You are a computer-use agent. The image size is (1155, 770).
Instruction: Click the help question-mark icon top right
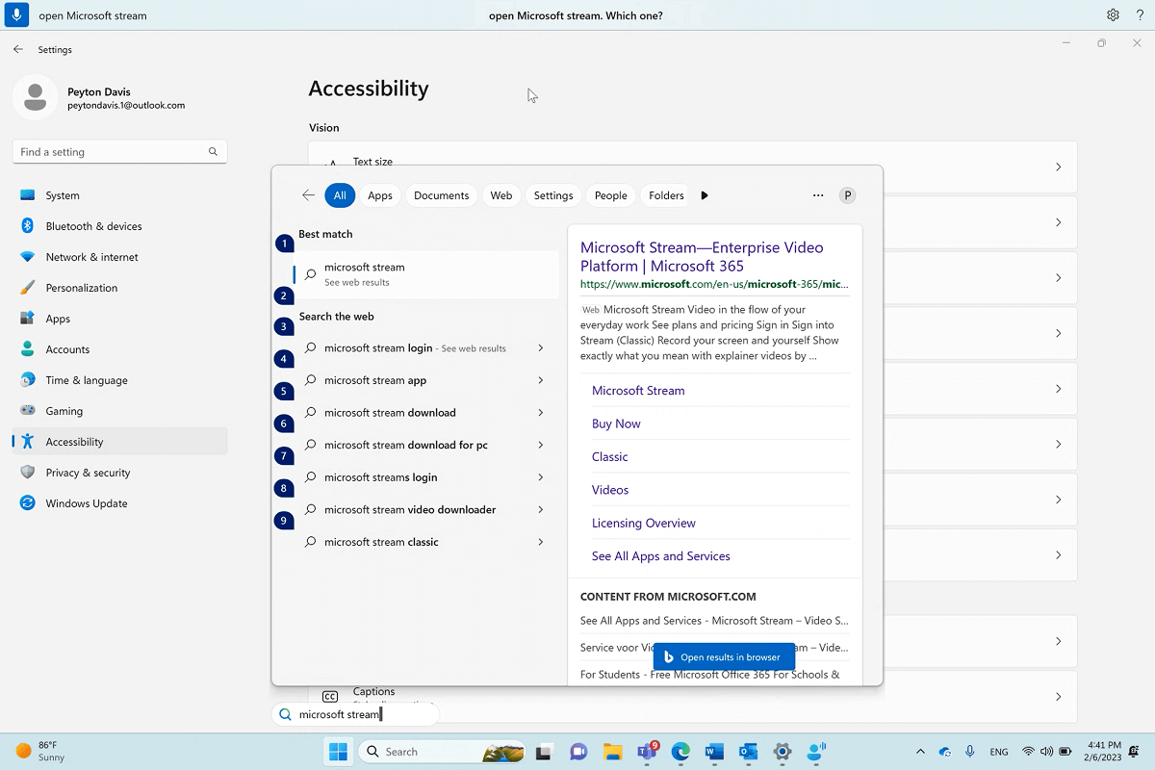pyautogui.click(x=1142, y=14)
